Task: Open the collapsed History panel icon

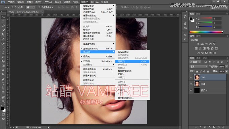Action: [x=185, y=16]
